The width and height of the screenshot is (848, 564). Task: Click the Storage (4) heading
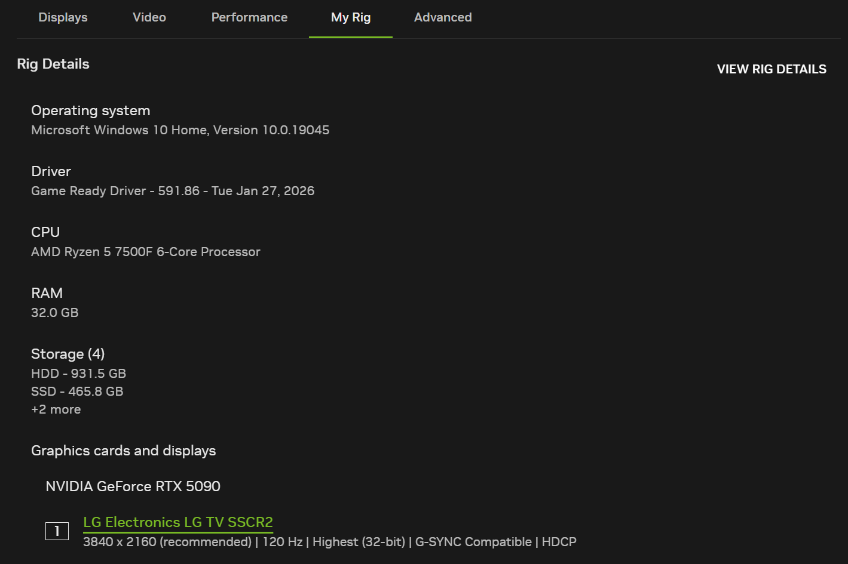pyautogui.click(x=68, y=354)
